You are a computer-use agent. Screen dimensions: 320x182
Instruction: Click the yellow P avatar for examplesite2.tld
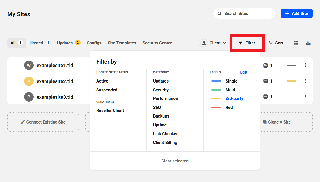pos(29,81)
